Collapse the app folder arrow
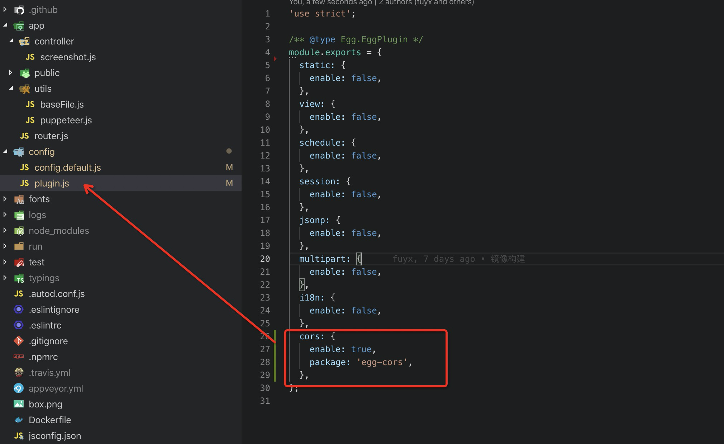 pos(5,25)
